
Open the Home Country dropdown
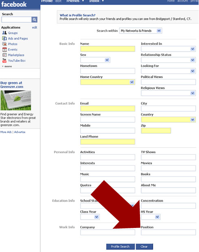pyautogui.click(x=107, y=82)
